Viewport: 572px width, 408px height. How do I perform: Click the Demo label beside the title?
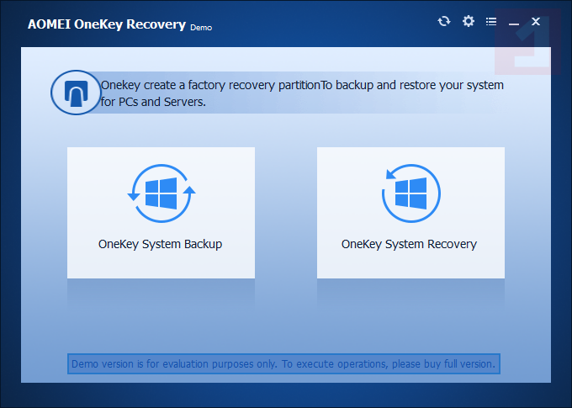tap(201, 28)
